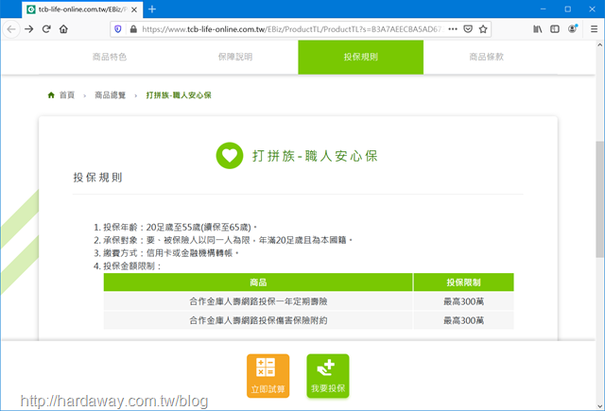Screen dimensions: 605x411
Task: Go to 首頁 breadcrumb link
Action: pyautogui.click(x=67, y=94)
